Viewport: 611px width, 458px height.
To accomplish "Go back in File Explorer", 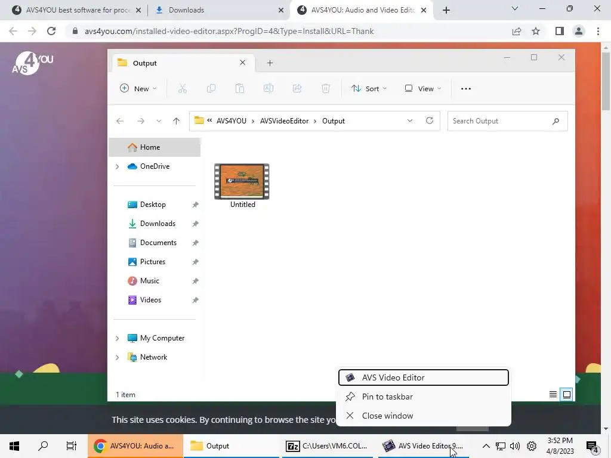I will click(120, 121).
